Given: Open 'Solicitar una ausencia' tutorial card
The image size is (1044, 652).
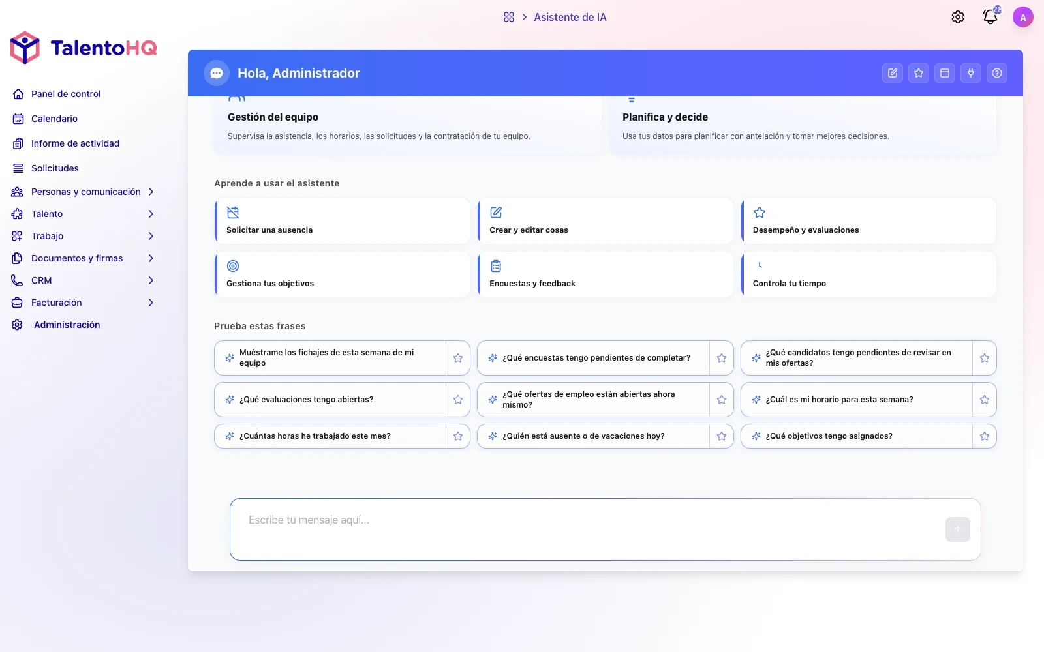Looking at the screenshot, I should click(342, 221).
